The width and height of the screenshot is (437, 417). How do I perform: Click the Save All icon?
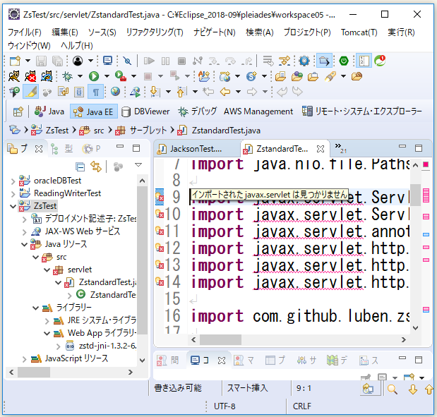[x=57, y=61]
